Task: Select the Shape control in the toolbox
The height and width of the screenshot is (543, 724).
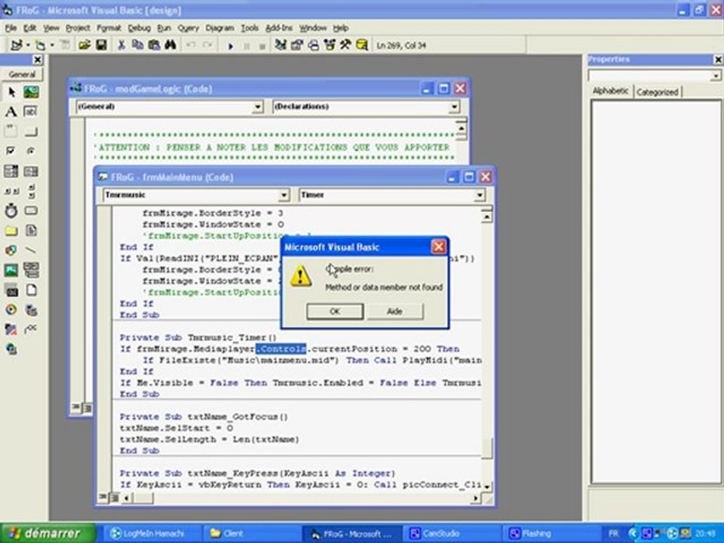Action: [11, 250]
